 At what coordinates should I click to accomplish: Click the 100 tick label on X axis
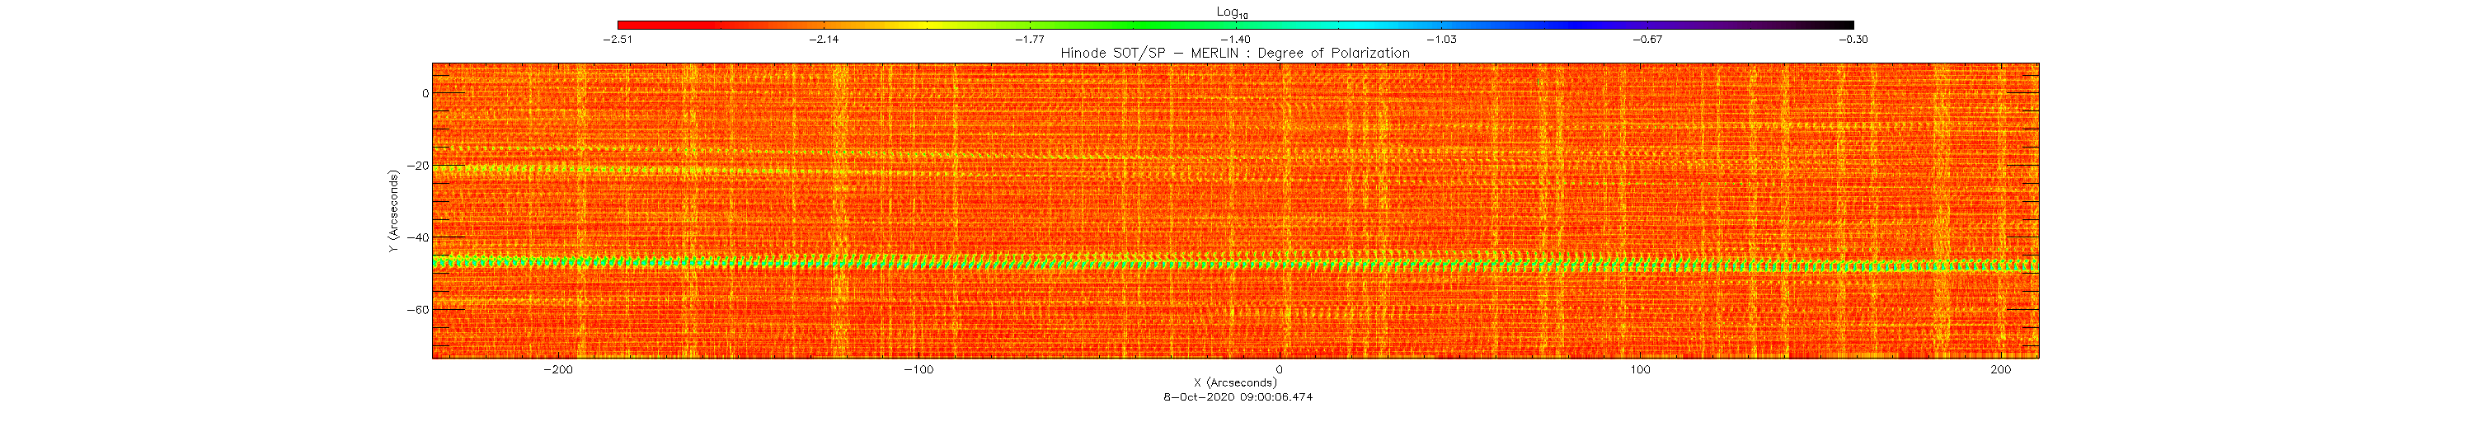tap(1640, 370)
